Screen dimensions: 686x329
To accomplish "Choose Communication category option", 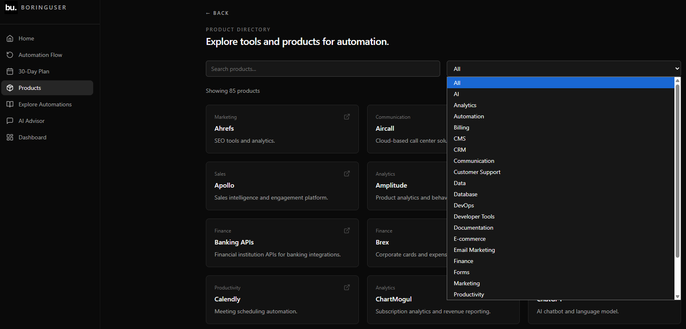I will [x=561, y=161].
